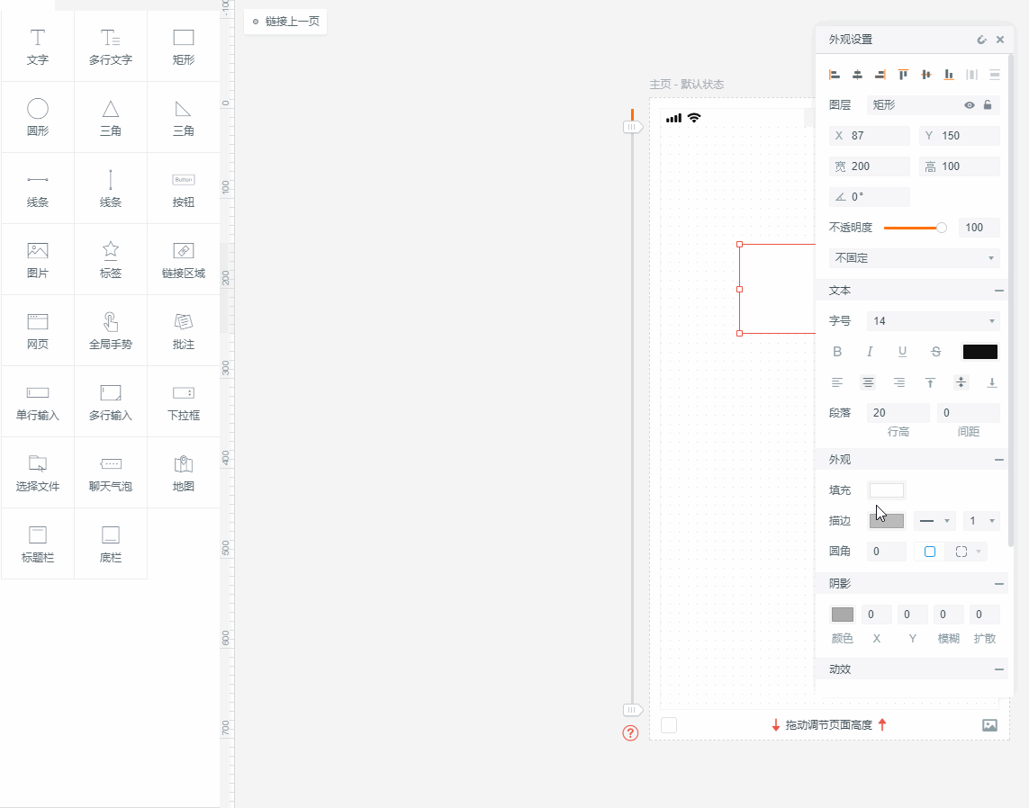Toggle layer visibility eye icon
Viewport: 1029px width, 808px height.
click(970, 105)
